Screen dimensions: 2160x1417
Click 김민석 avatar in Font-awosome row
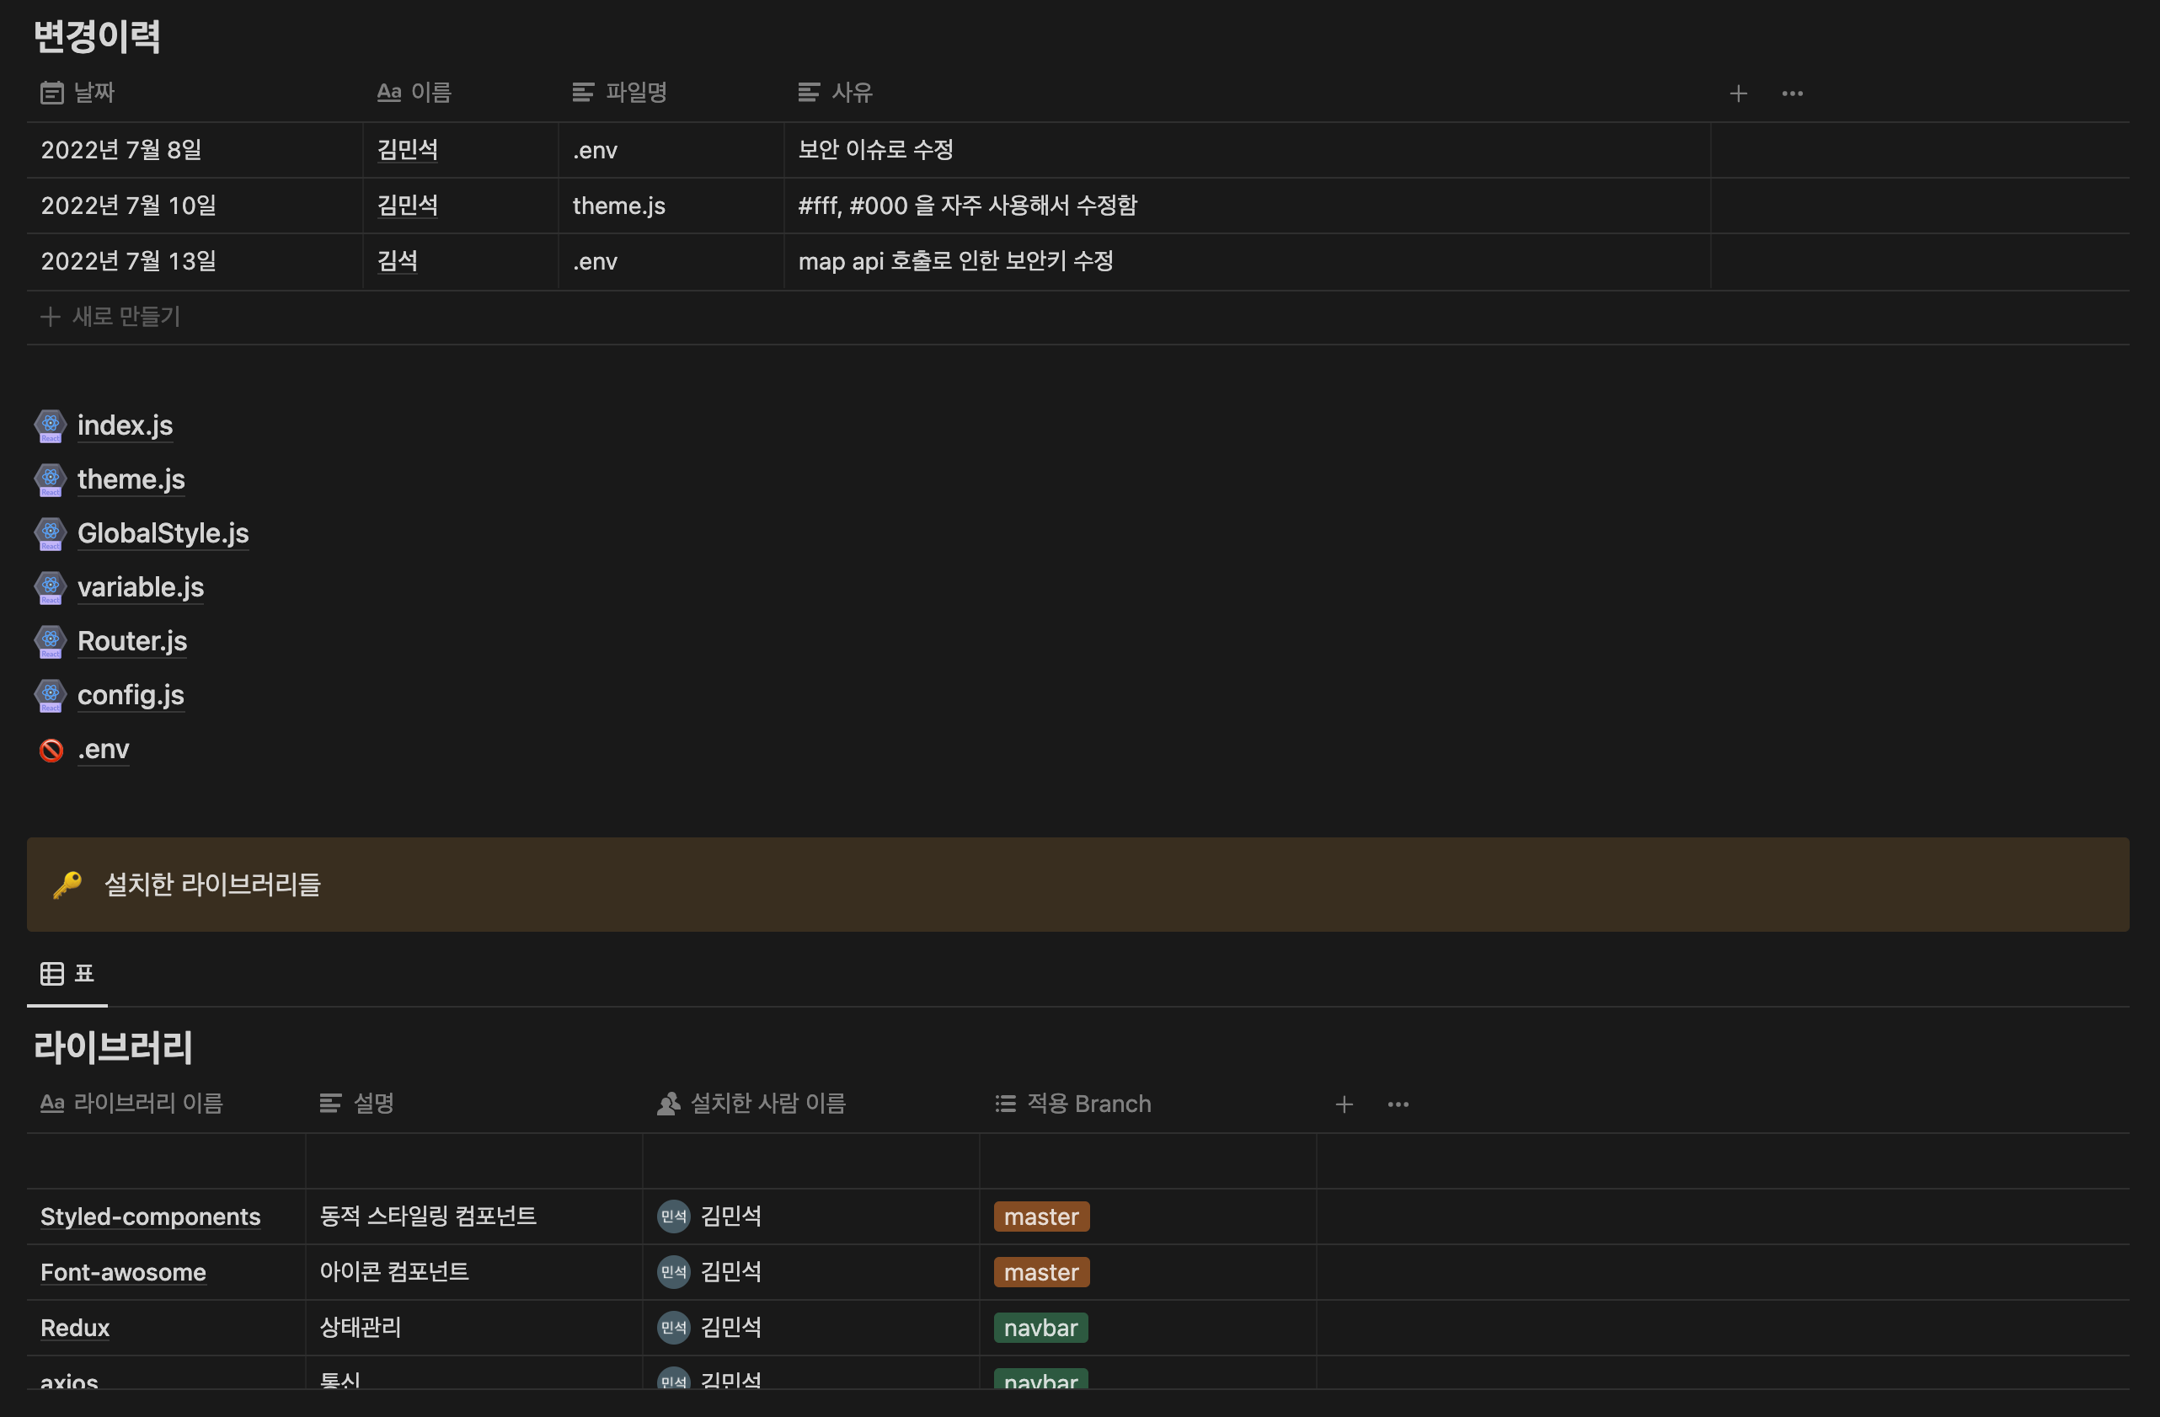(x=673, y=1272)
